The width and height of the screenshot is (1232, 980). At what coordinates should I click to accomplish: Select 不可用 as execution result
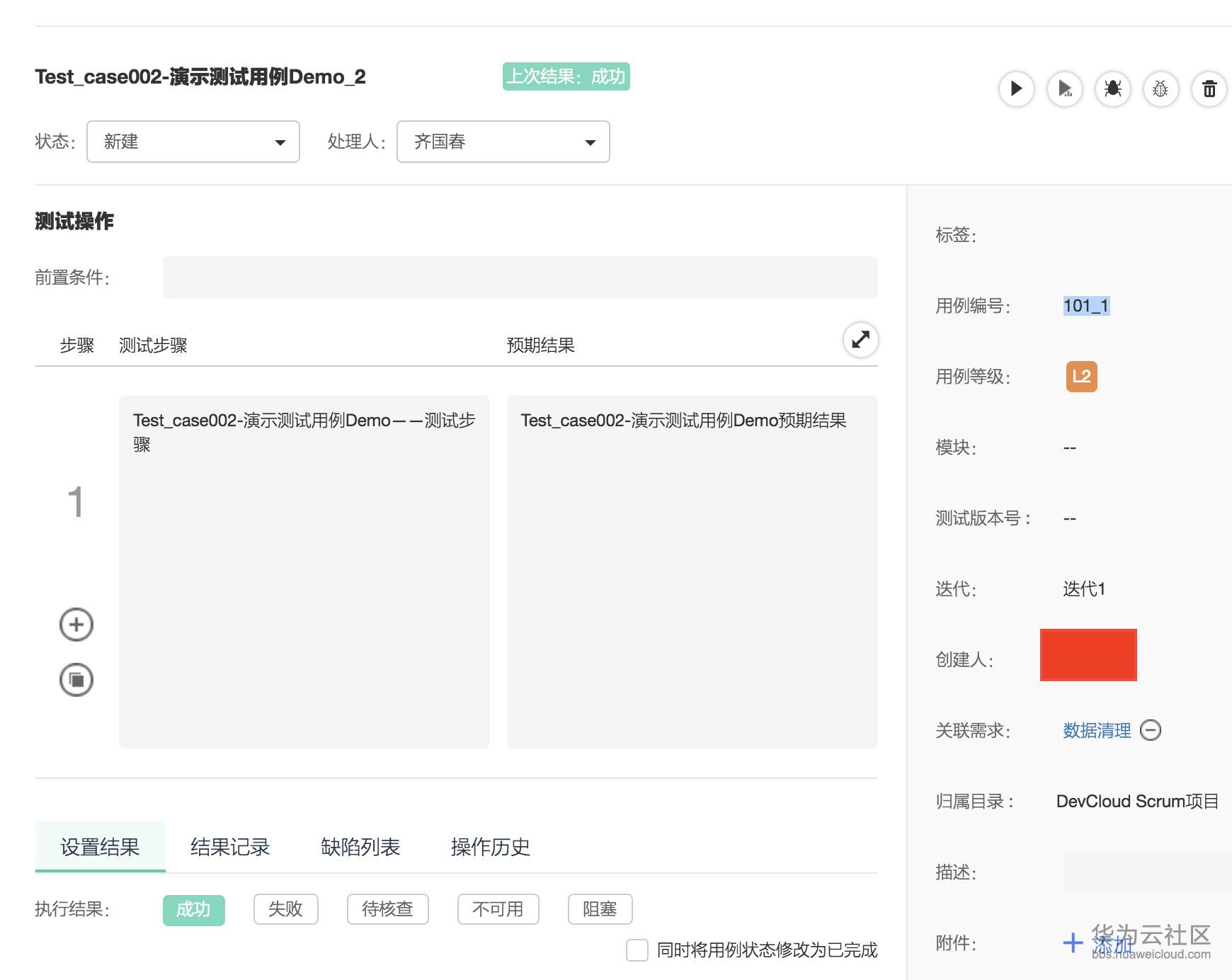coord(498,910)
